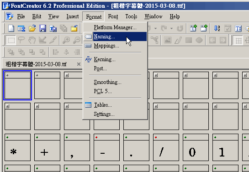Open the File menu
Screen dimensions: 249x172
click(21, 16)
